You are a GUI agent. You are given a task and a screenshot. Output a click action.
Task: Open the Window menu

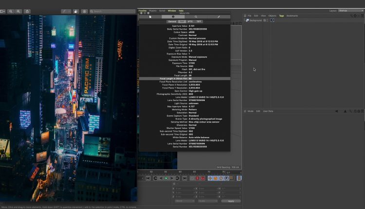click(x=172, y=11)
